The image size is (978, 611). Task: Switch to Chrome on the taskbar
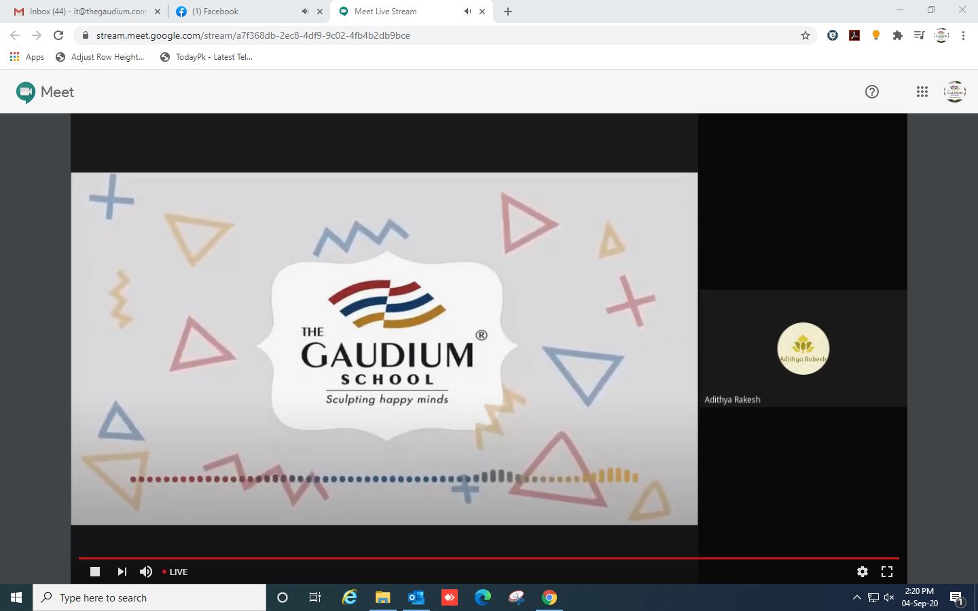coord(549,597)
